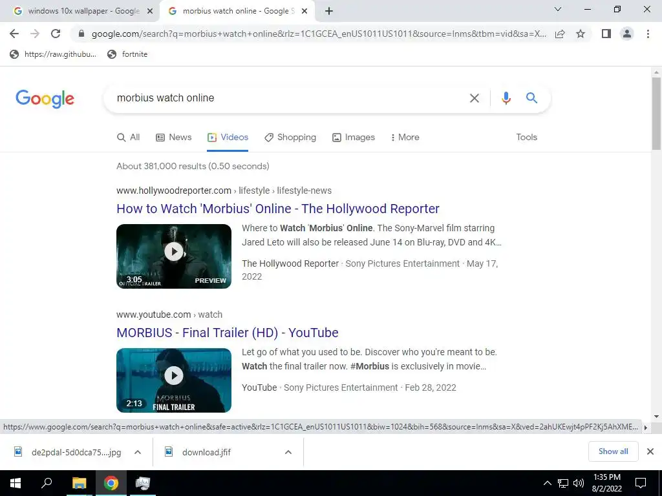View site information via lock icon
Screen dimensions: 662x496
click(81, 34)
